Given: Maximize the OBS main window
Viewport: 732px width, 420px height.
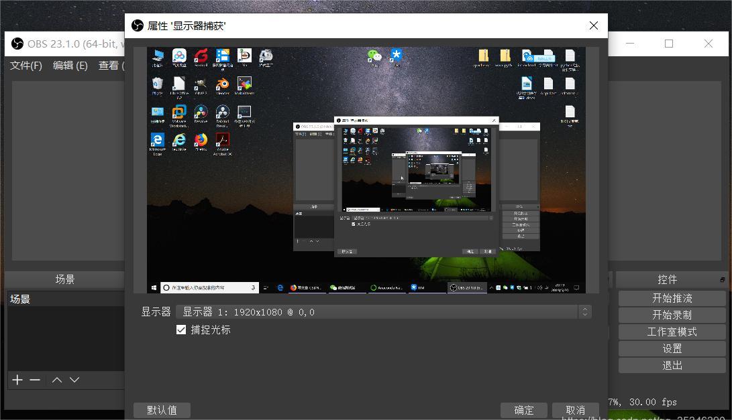Looking at the screenshot, I should pos(669,44).
